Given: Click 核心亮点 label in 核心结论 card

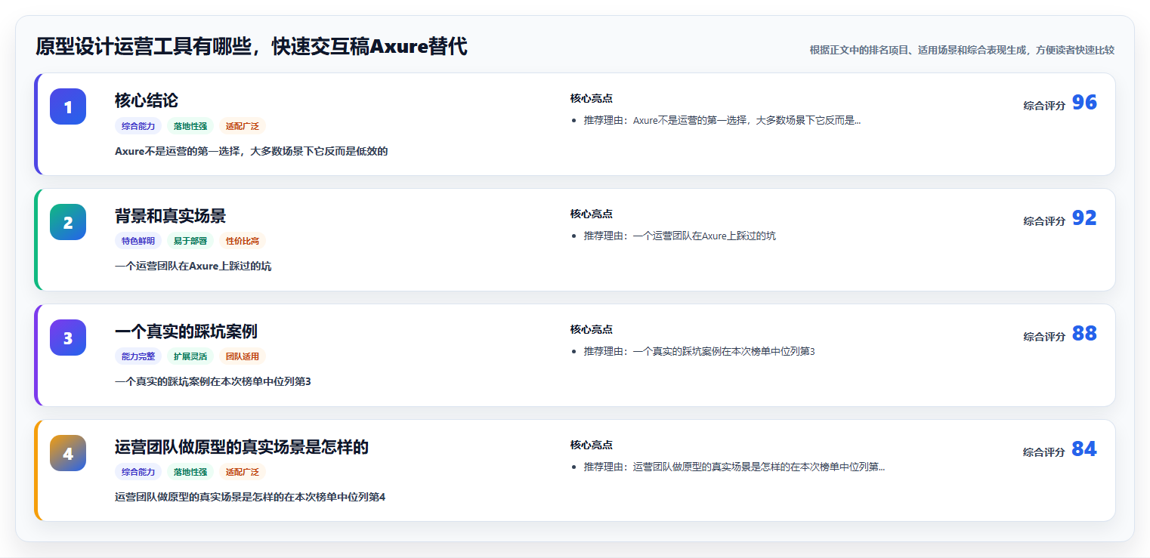Looking at the screenshot, I should click(592, 99).
